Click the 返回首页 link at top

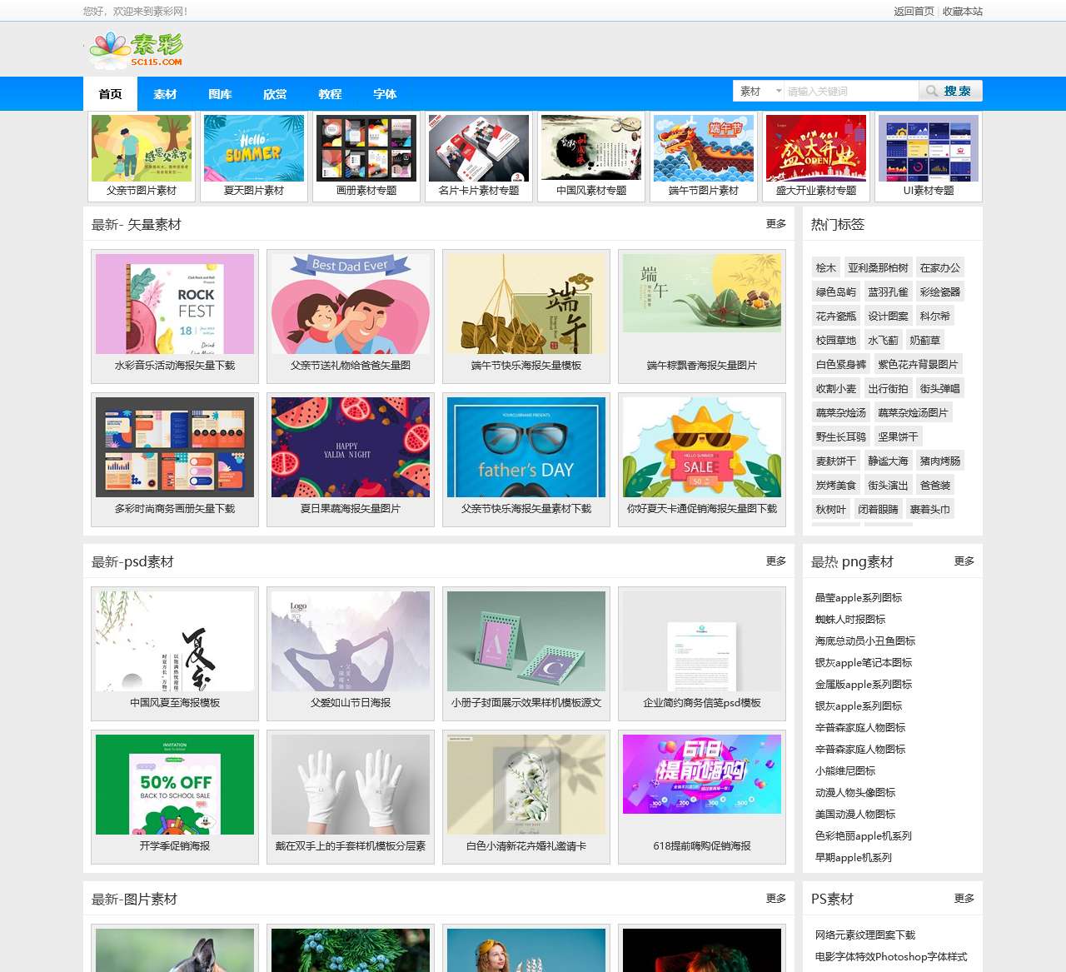tap(914, 12)
